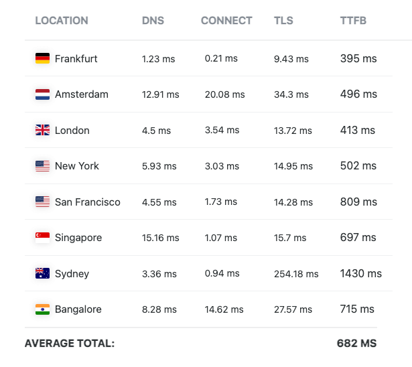Click the DNS column header
412x367 pixels.
point(153,21)
